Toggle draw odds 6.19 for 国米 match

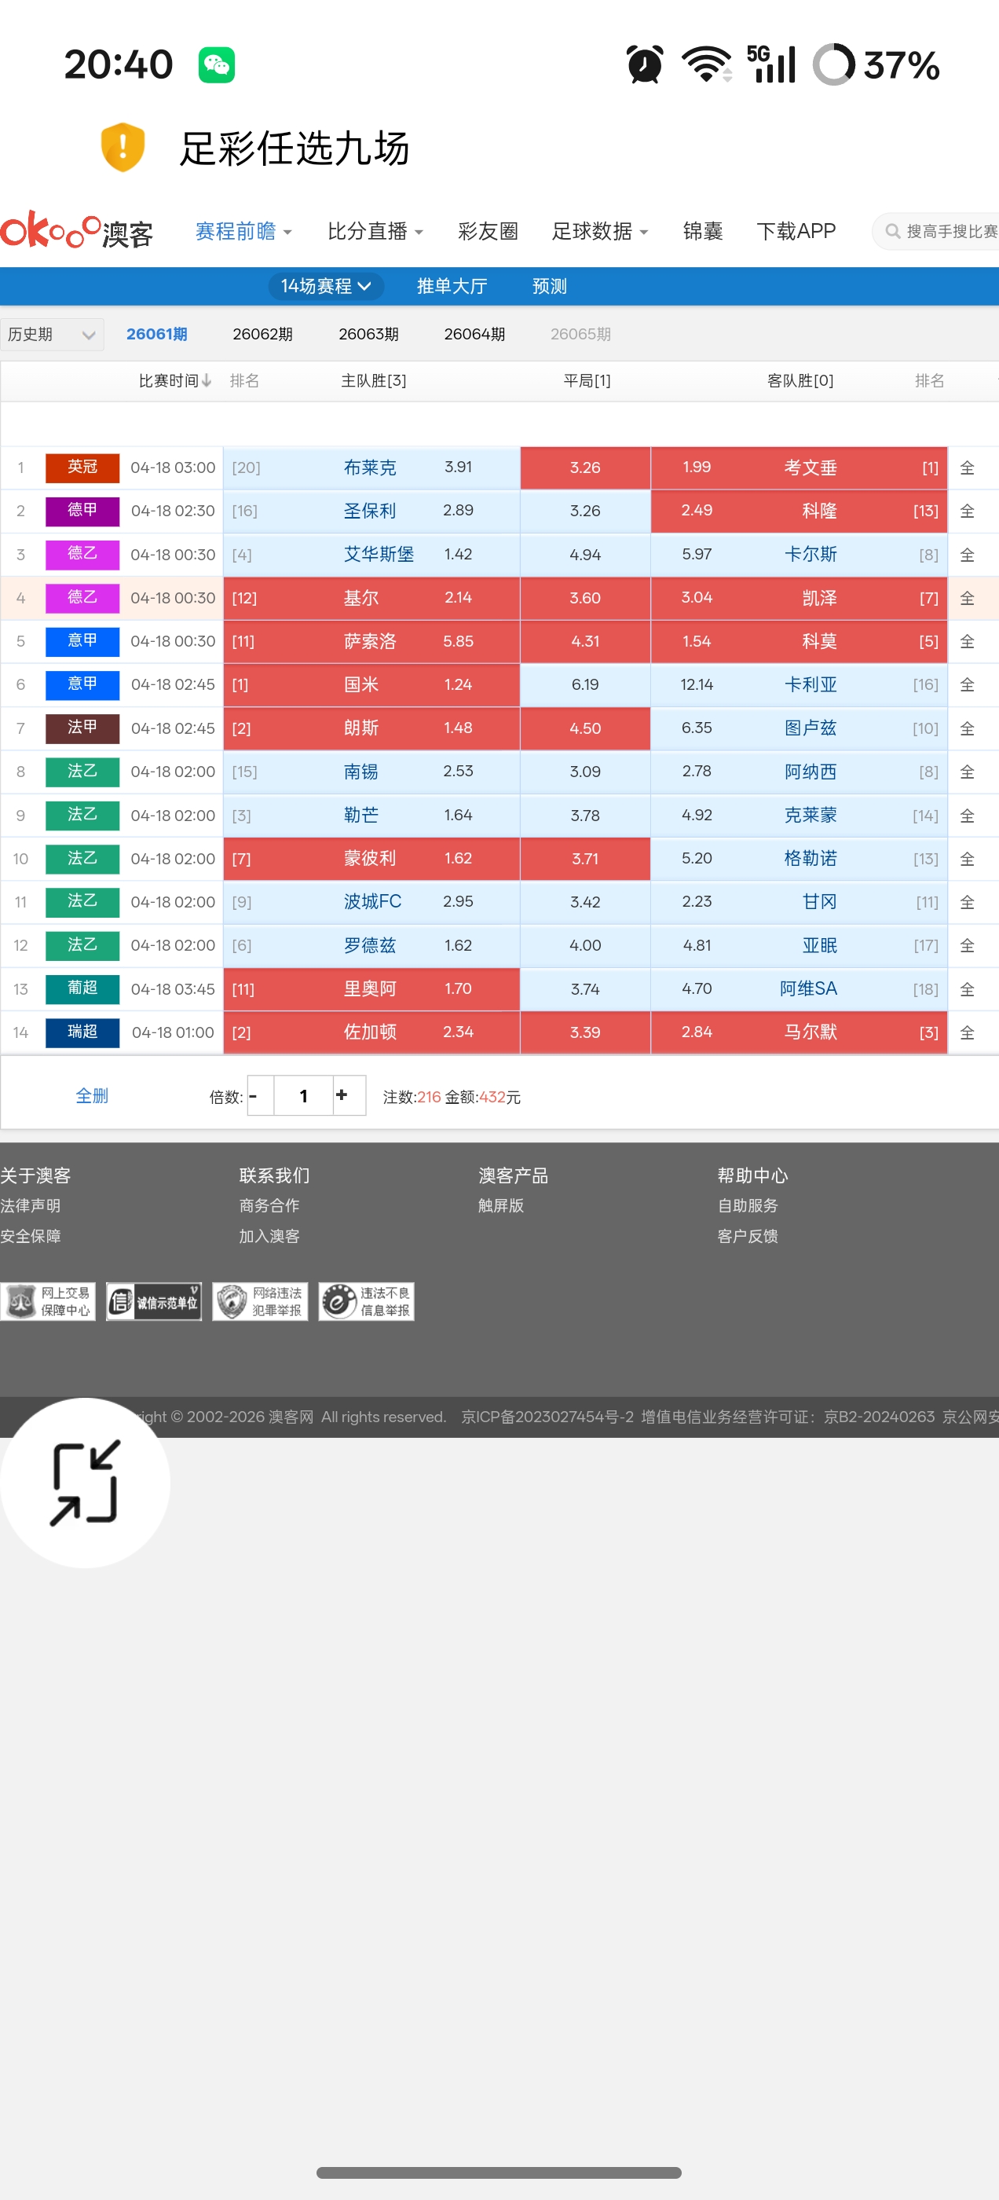coord(585,685)
